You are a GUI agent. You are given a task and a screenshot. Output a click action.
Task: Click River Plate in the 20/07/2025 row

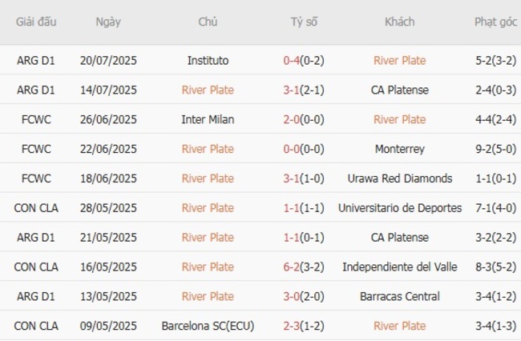pos(399,60)
